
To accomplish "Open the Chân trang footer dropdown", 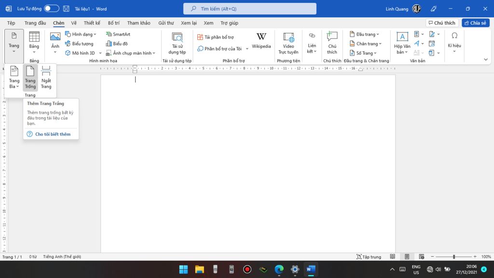I will (366, 43).
